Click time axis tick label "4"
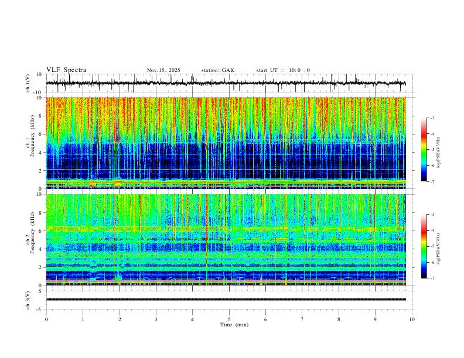This screenshot has height=358, width=464. [x=193, y=319]
